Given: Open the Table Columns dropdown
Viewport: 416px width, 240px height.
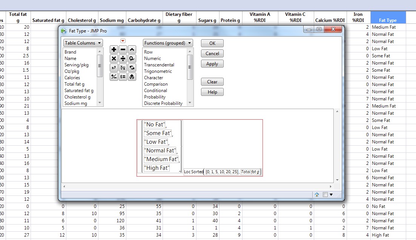Looking at the screenshot, I should pos(83,43).
